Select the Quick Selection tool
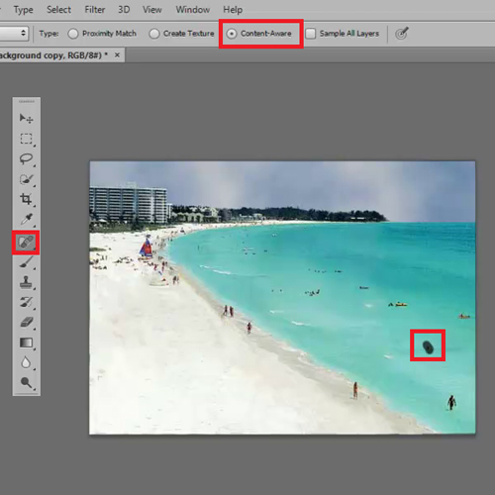The width and height of the screenshot is (495, 495). [x=26, y=179]
